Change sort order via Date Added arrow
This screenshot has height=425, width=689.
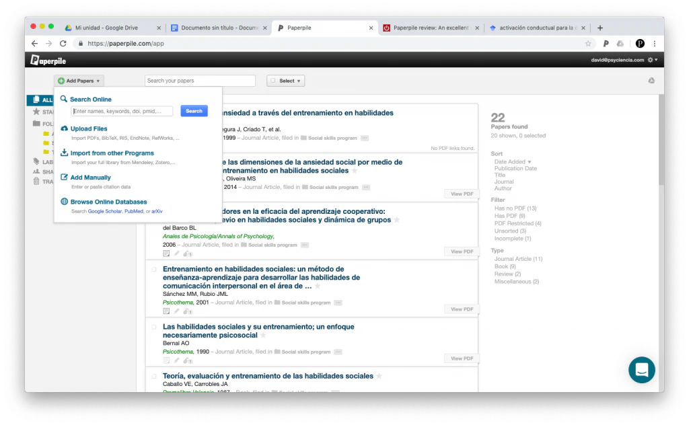(x=530, y=162)
